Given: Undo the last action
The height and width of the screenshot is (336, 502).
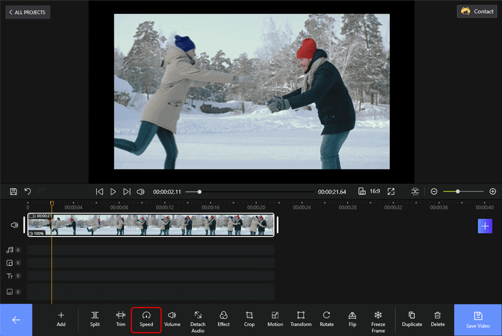Looking at the screenshot, I should pyautogui.click(x=28, y=192).
